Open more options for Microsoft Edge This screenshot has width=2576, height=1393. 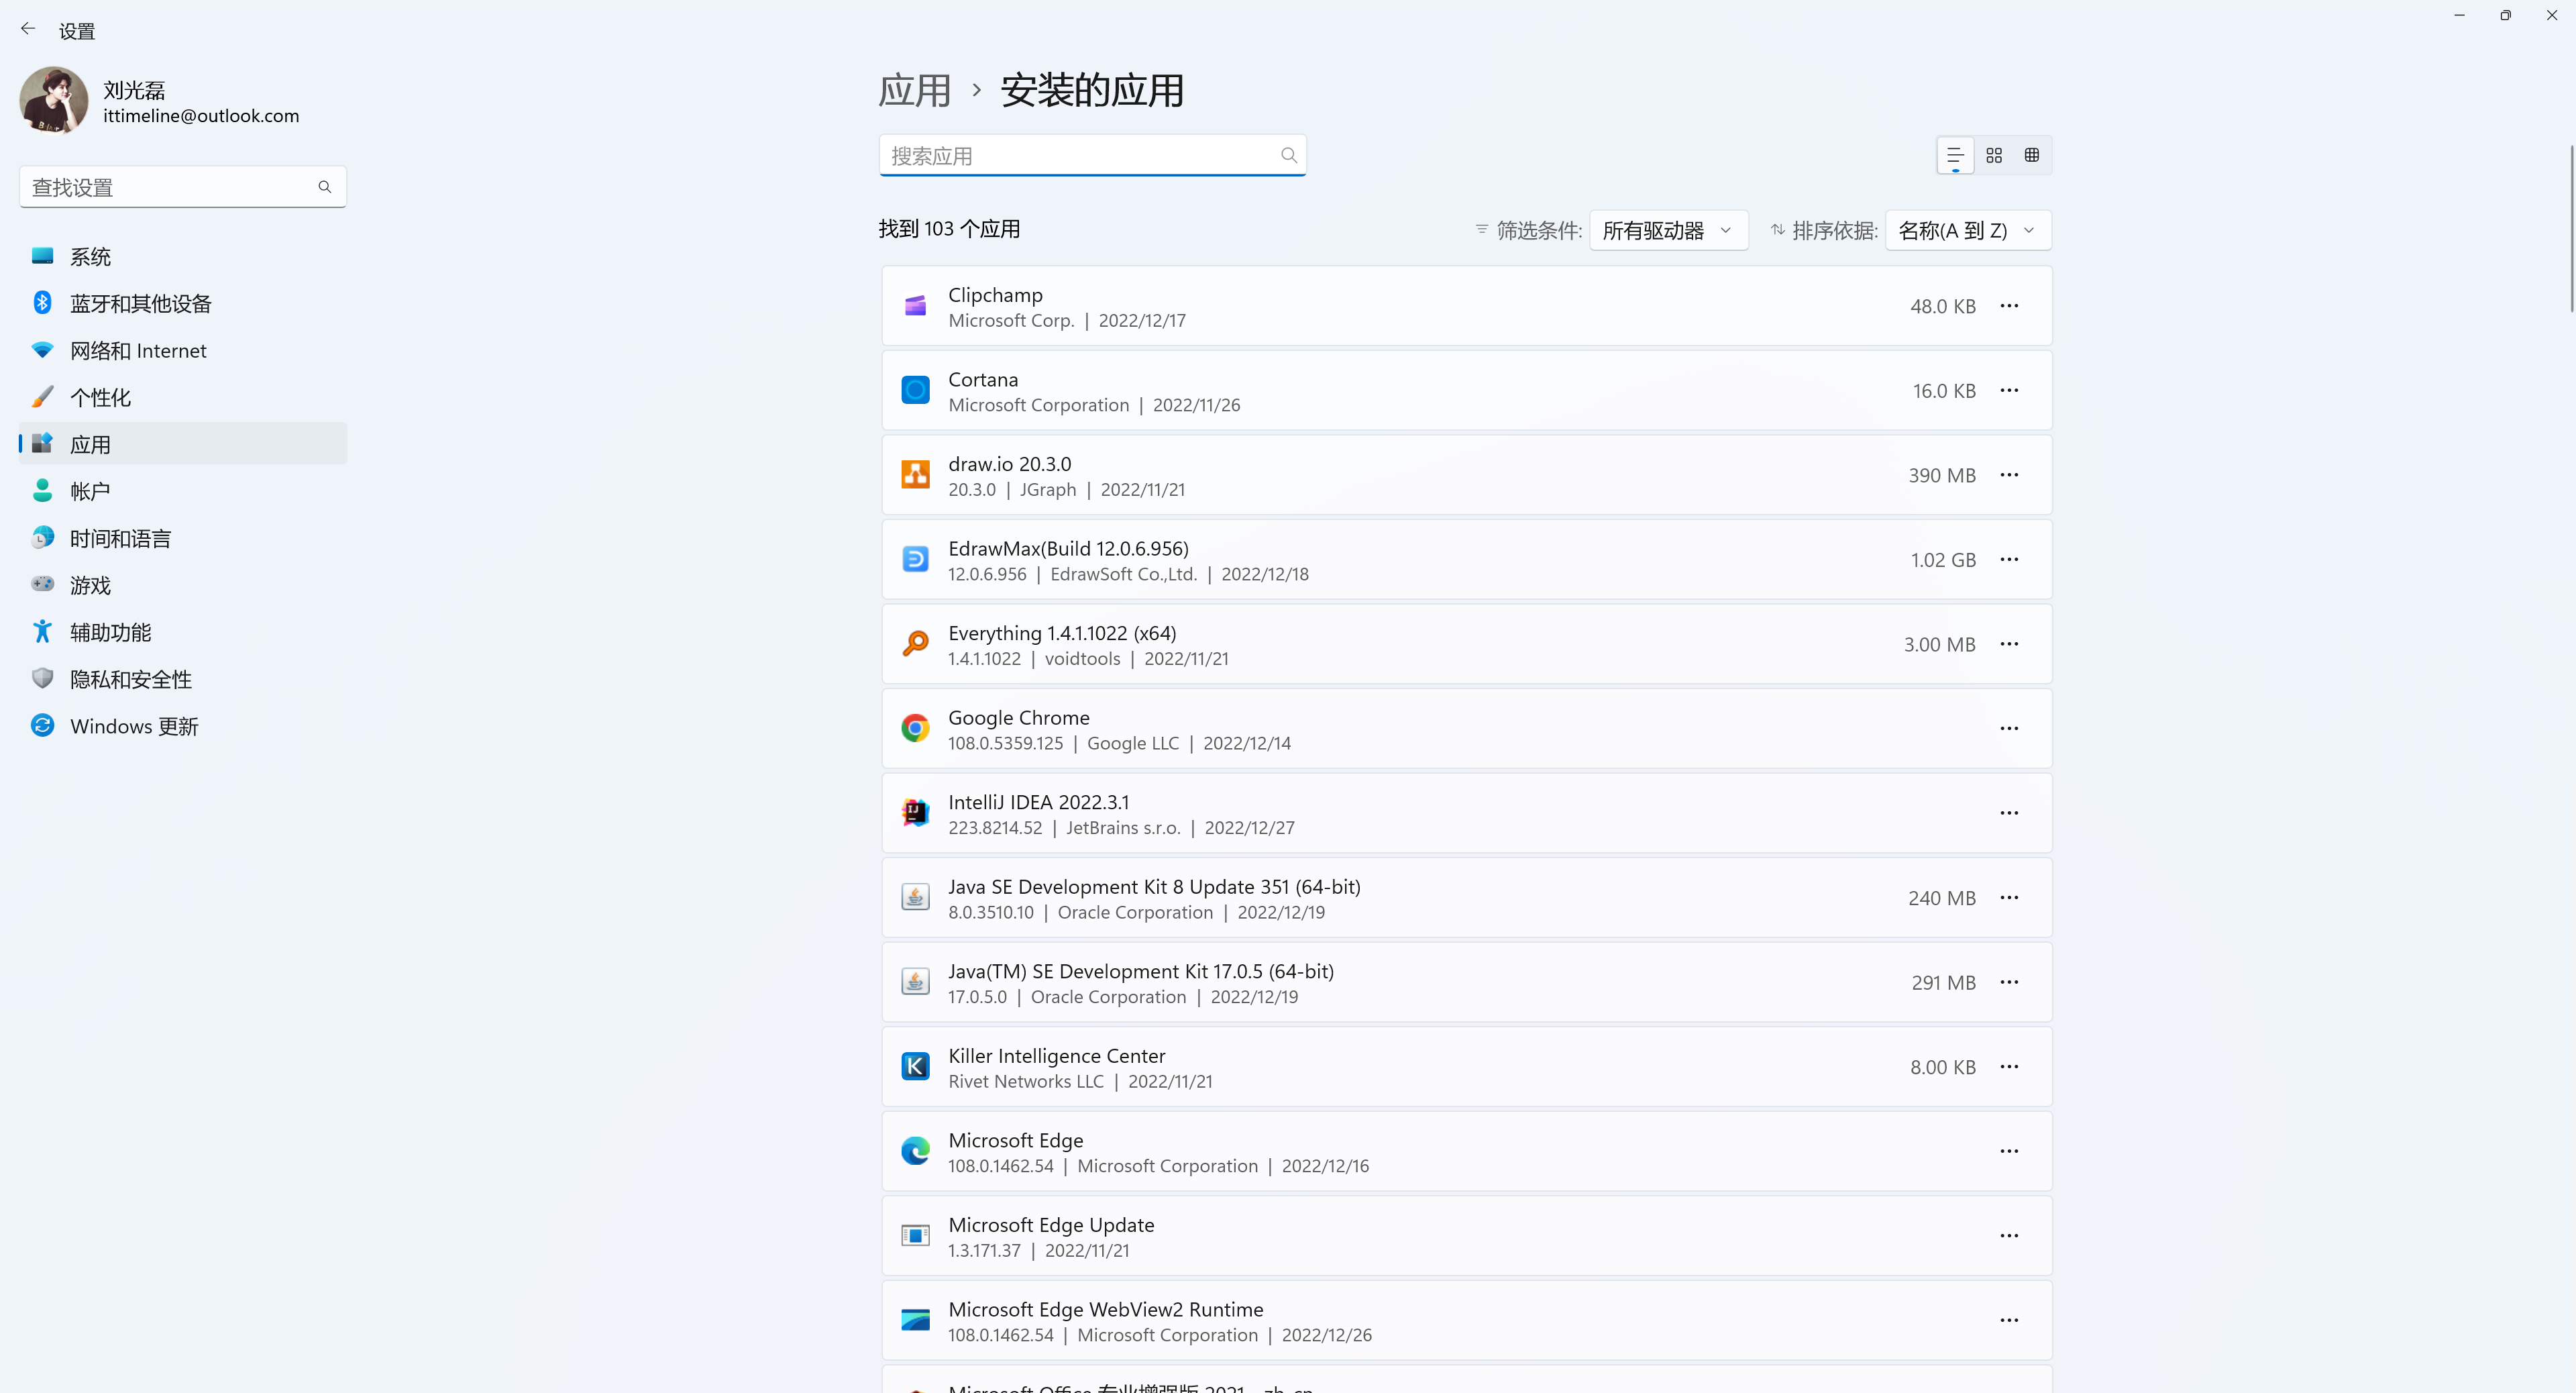point(2009,1151)
